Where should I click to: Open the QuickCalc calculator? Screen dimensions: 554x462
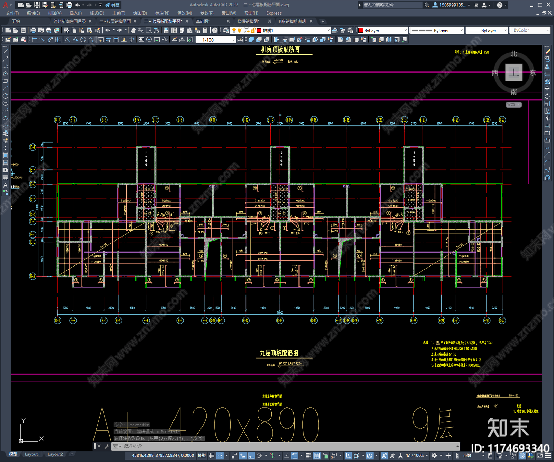tap(205, 30)
